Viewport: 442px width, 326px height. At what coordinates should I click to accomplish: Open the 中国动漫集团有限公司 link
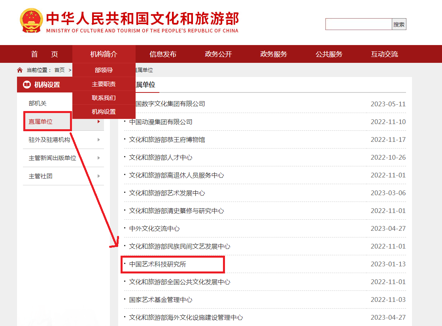(161, 122)
